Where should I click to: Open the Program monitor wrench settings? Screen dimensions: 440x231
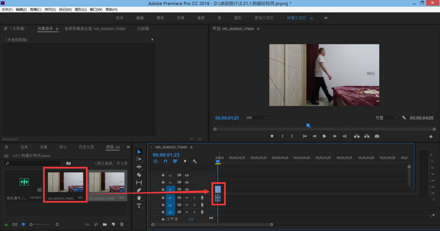[x=404, y=118]
